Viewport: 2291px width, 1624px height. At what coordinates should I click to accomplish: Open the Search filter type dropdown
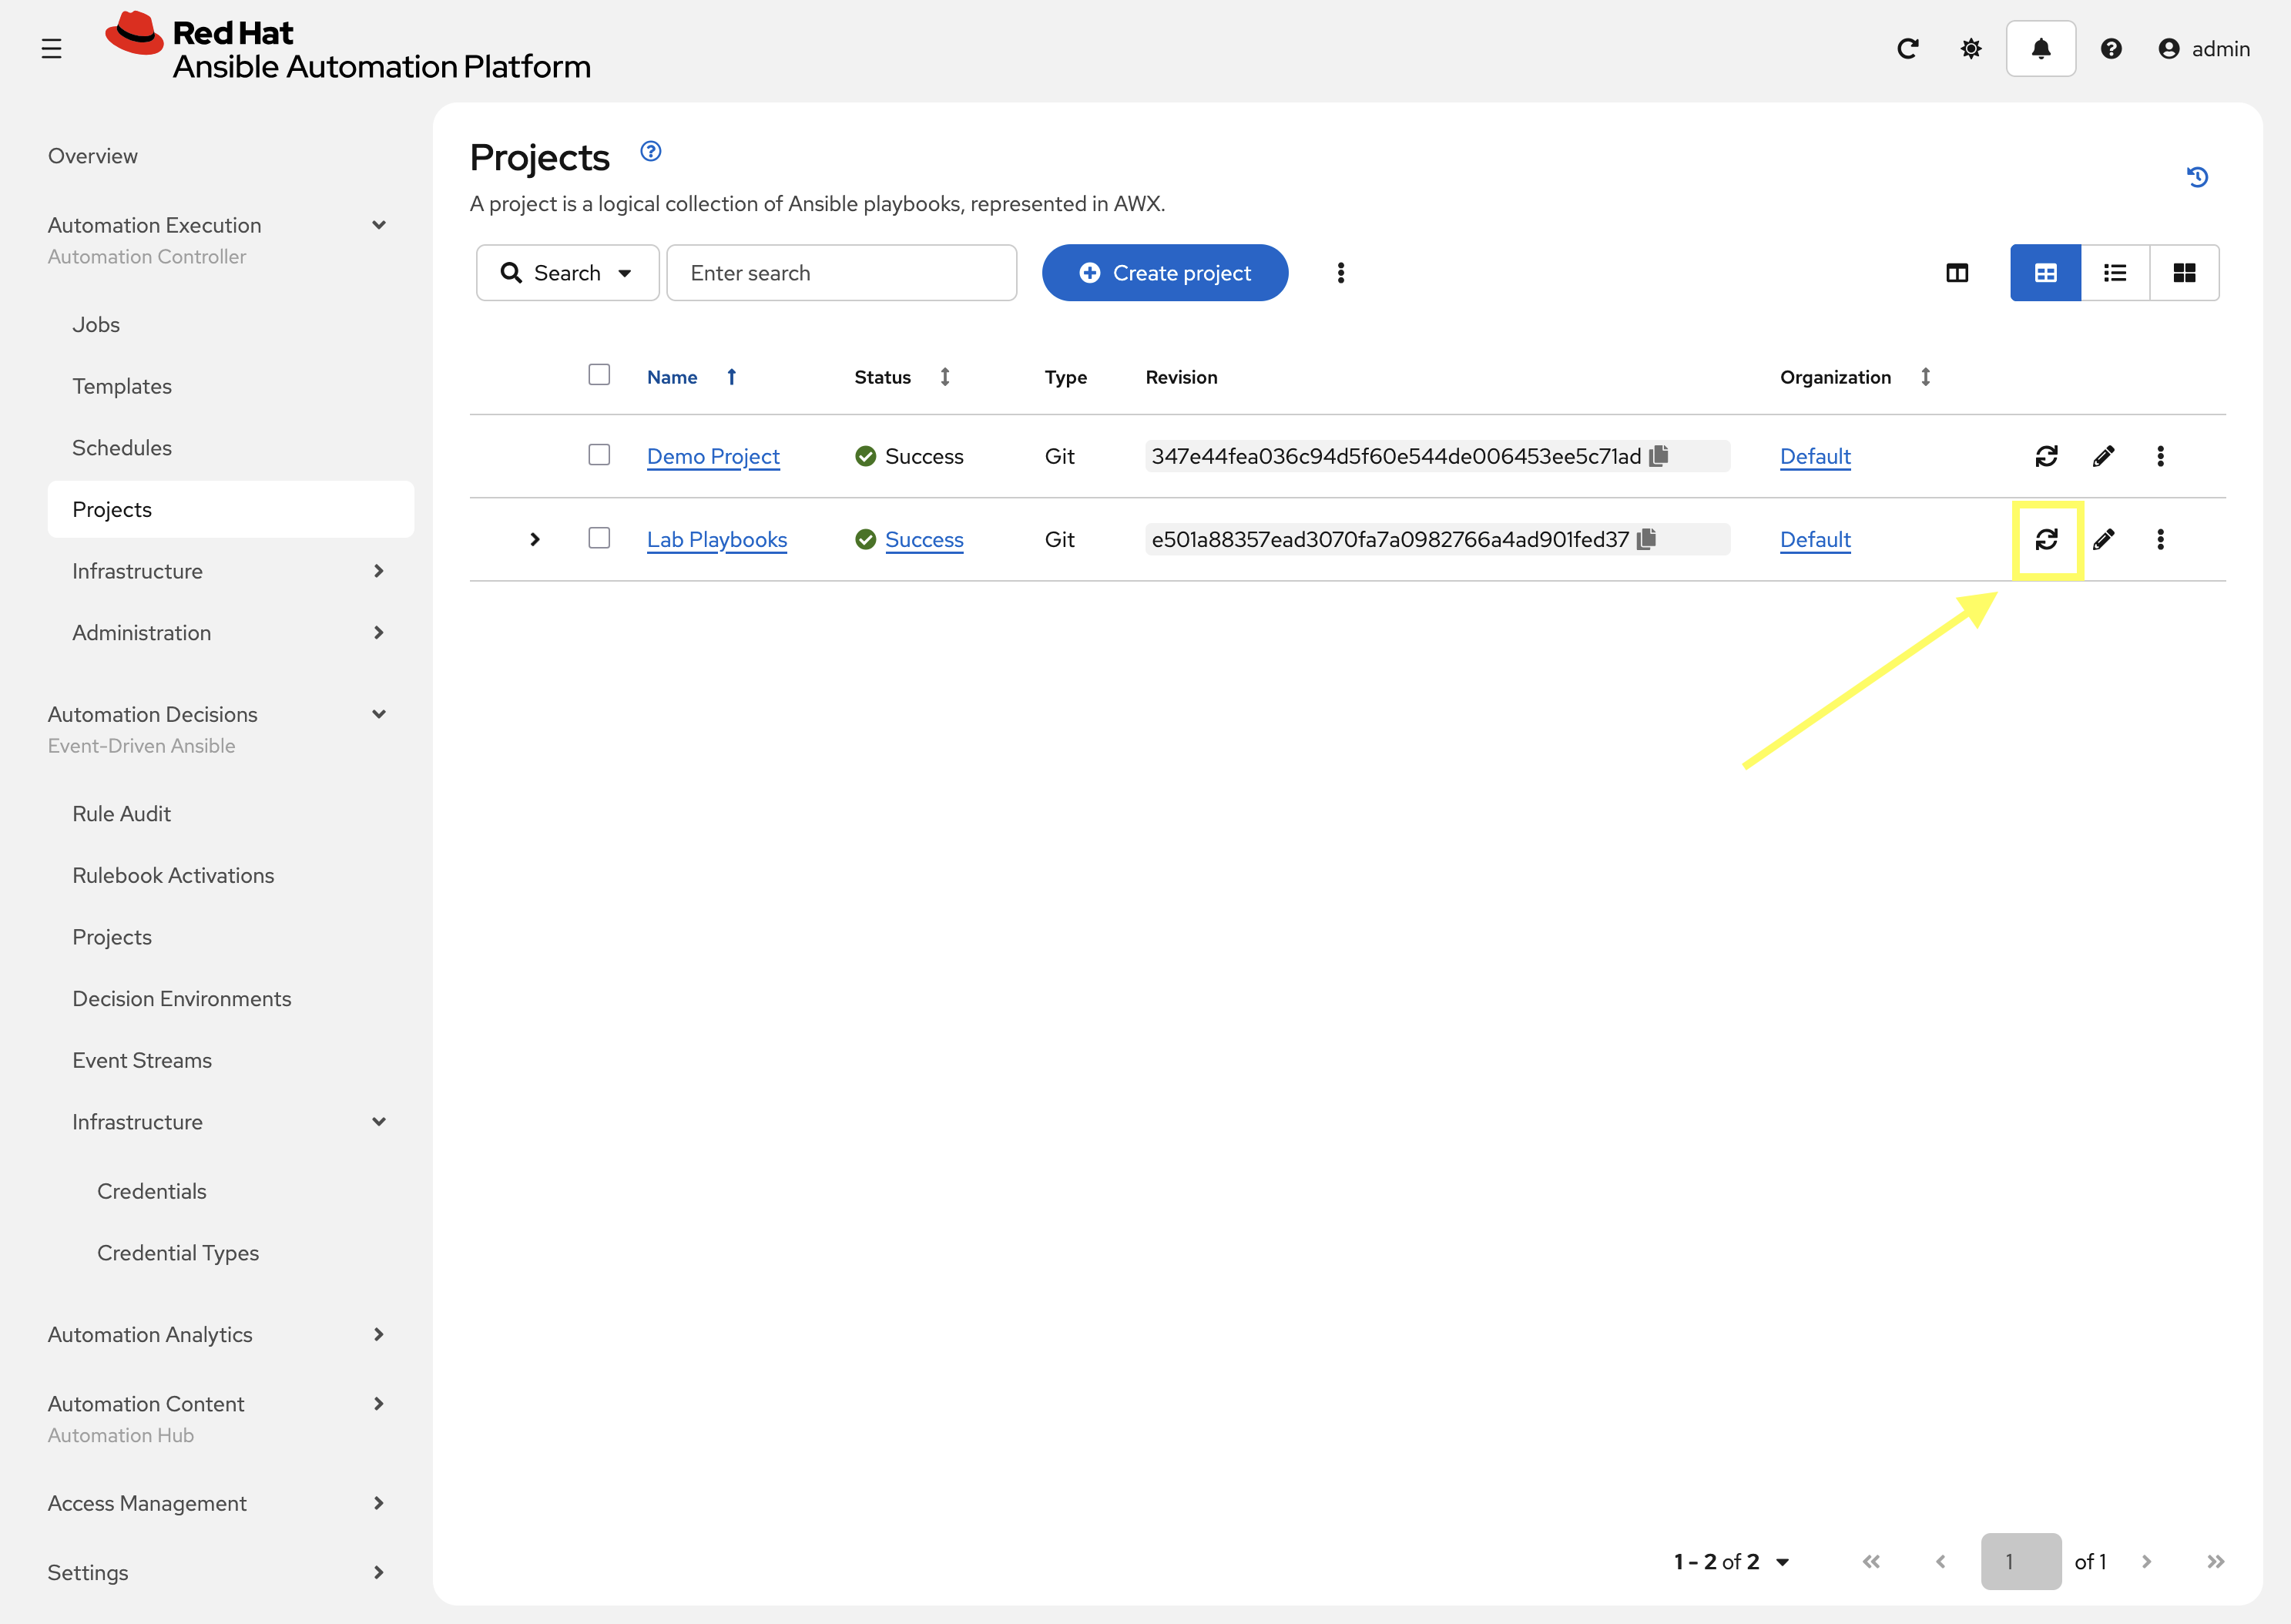click(x=567, y=273)
